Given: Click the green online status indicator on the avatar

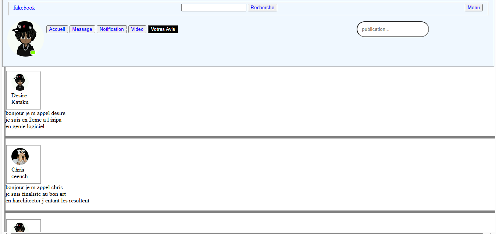Looking at the screenshot, I should (x=33, y=53).
